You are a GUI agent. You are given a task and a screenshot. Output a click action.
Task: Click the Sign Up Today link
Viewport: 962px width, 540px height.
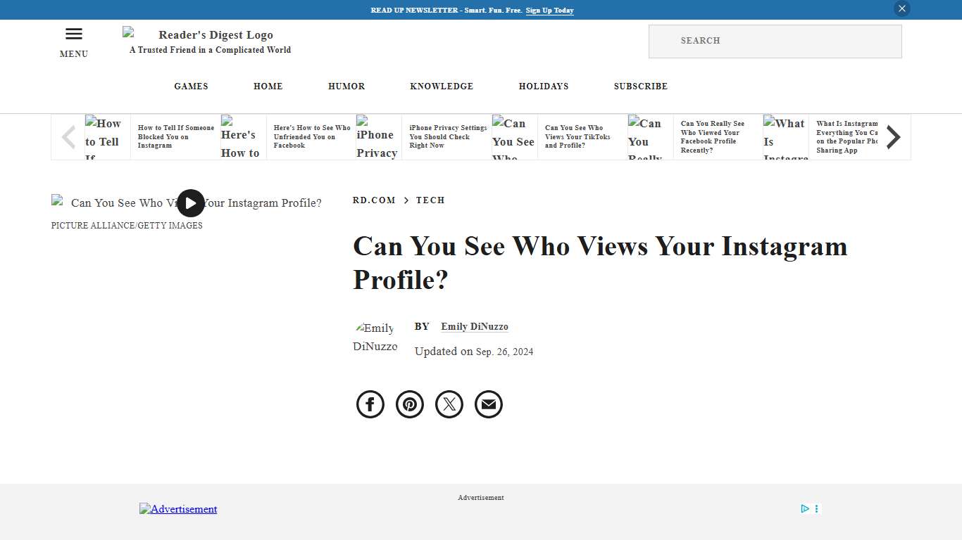click(549, 10)
